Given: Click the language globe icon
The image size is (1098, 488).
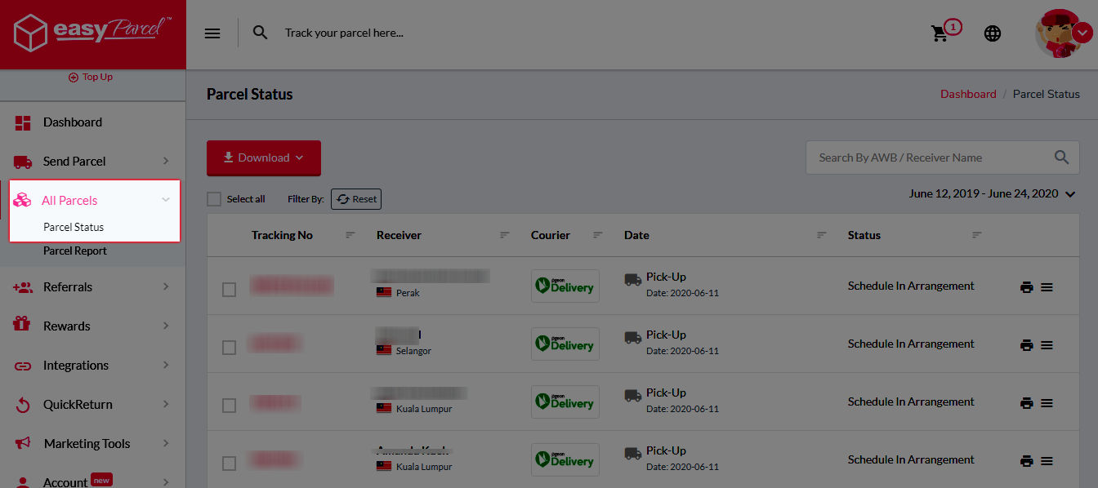Looking at the screenshot, I should coord(992,33).
